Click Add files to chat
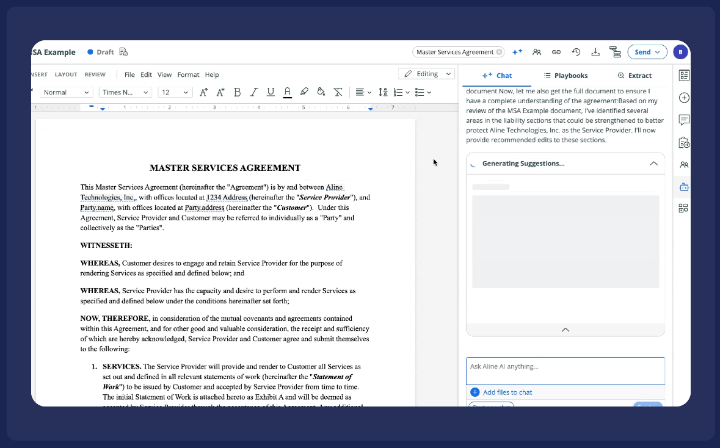Viewport: 720px width, 448px height. (x=501, y=392)
